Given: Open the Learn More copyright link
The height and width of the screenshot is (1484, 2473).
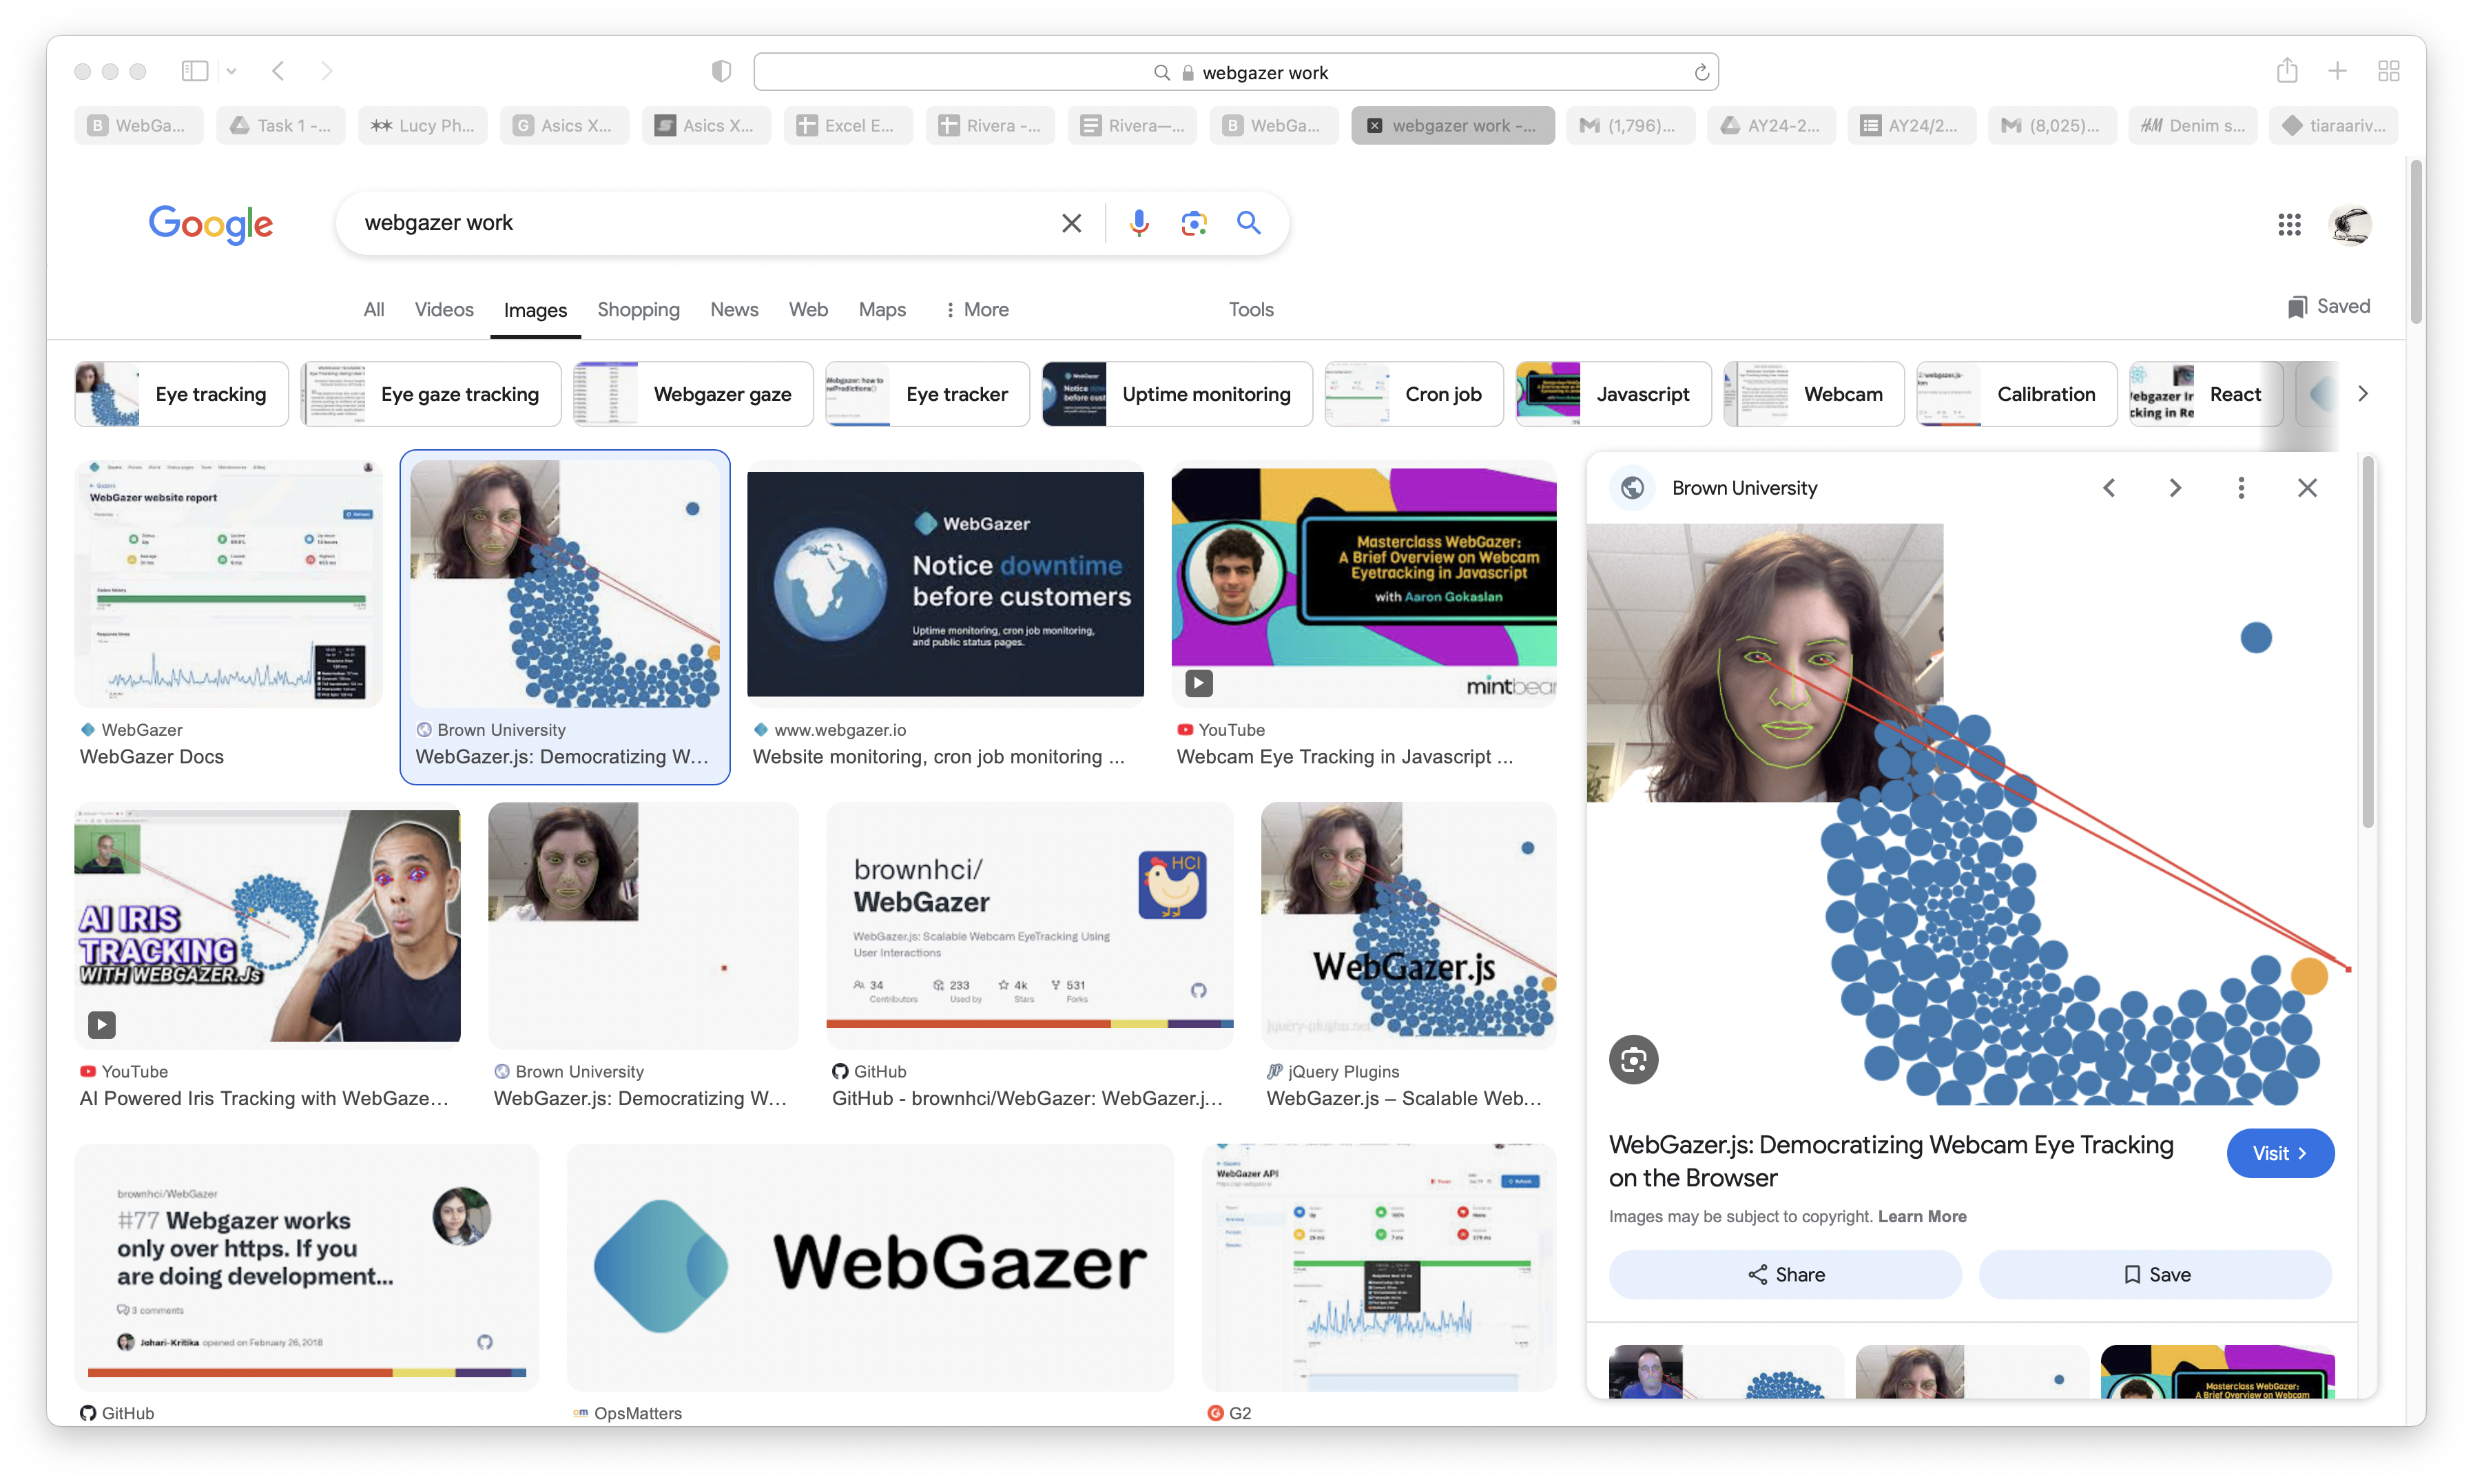Looking at the screenshot, I should tap(1921, 1217).
